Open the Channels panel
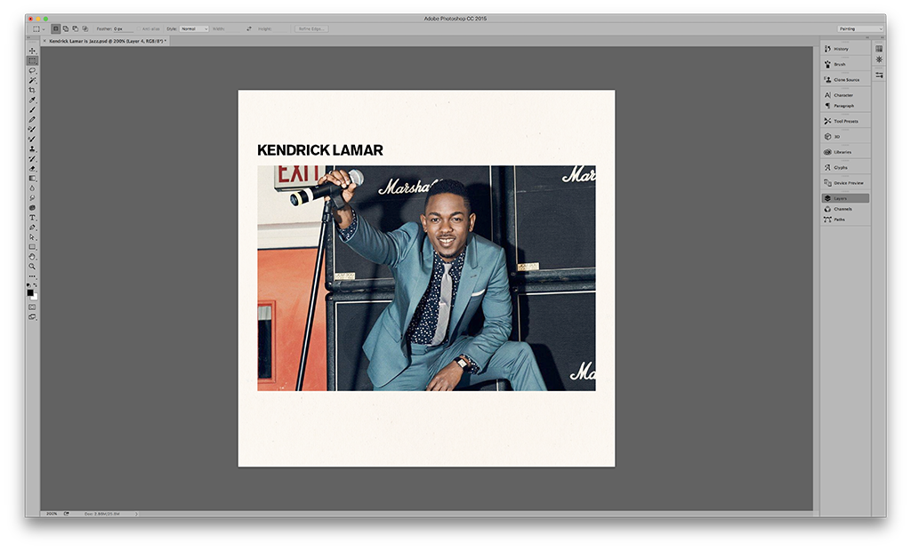The width and height of the screenshot is (911, 551). [x=845, y=209]
